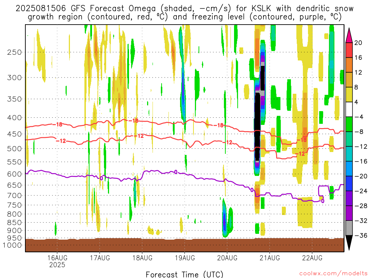Select the positive 16 value on the color scale
This screenshot has width=371, height=278.
pyautogui.click(x=358, y=58)
